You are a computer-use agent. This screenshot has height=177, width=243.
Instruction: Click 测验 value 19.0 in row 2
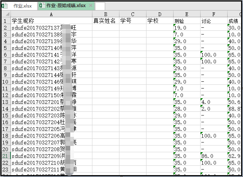pyautogui.click(x=187, y=27)
